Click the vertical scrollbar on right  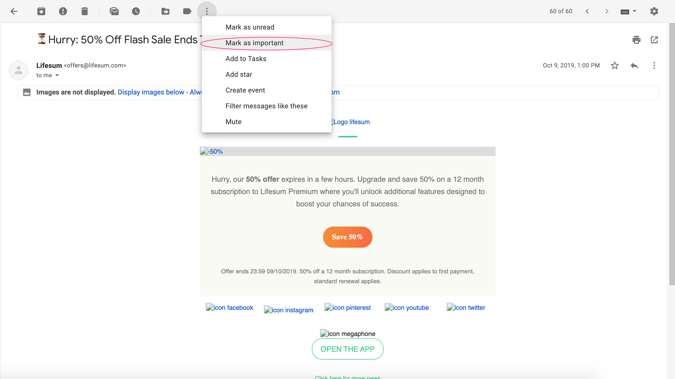pyautogui.click(x=672, y=154)
